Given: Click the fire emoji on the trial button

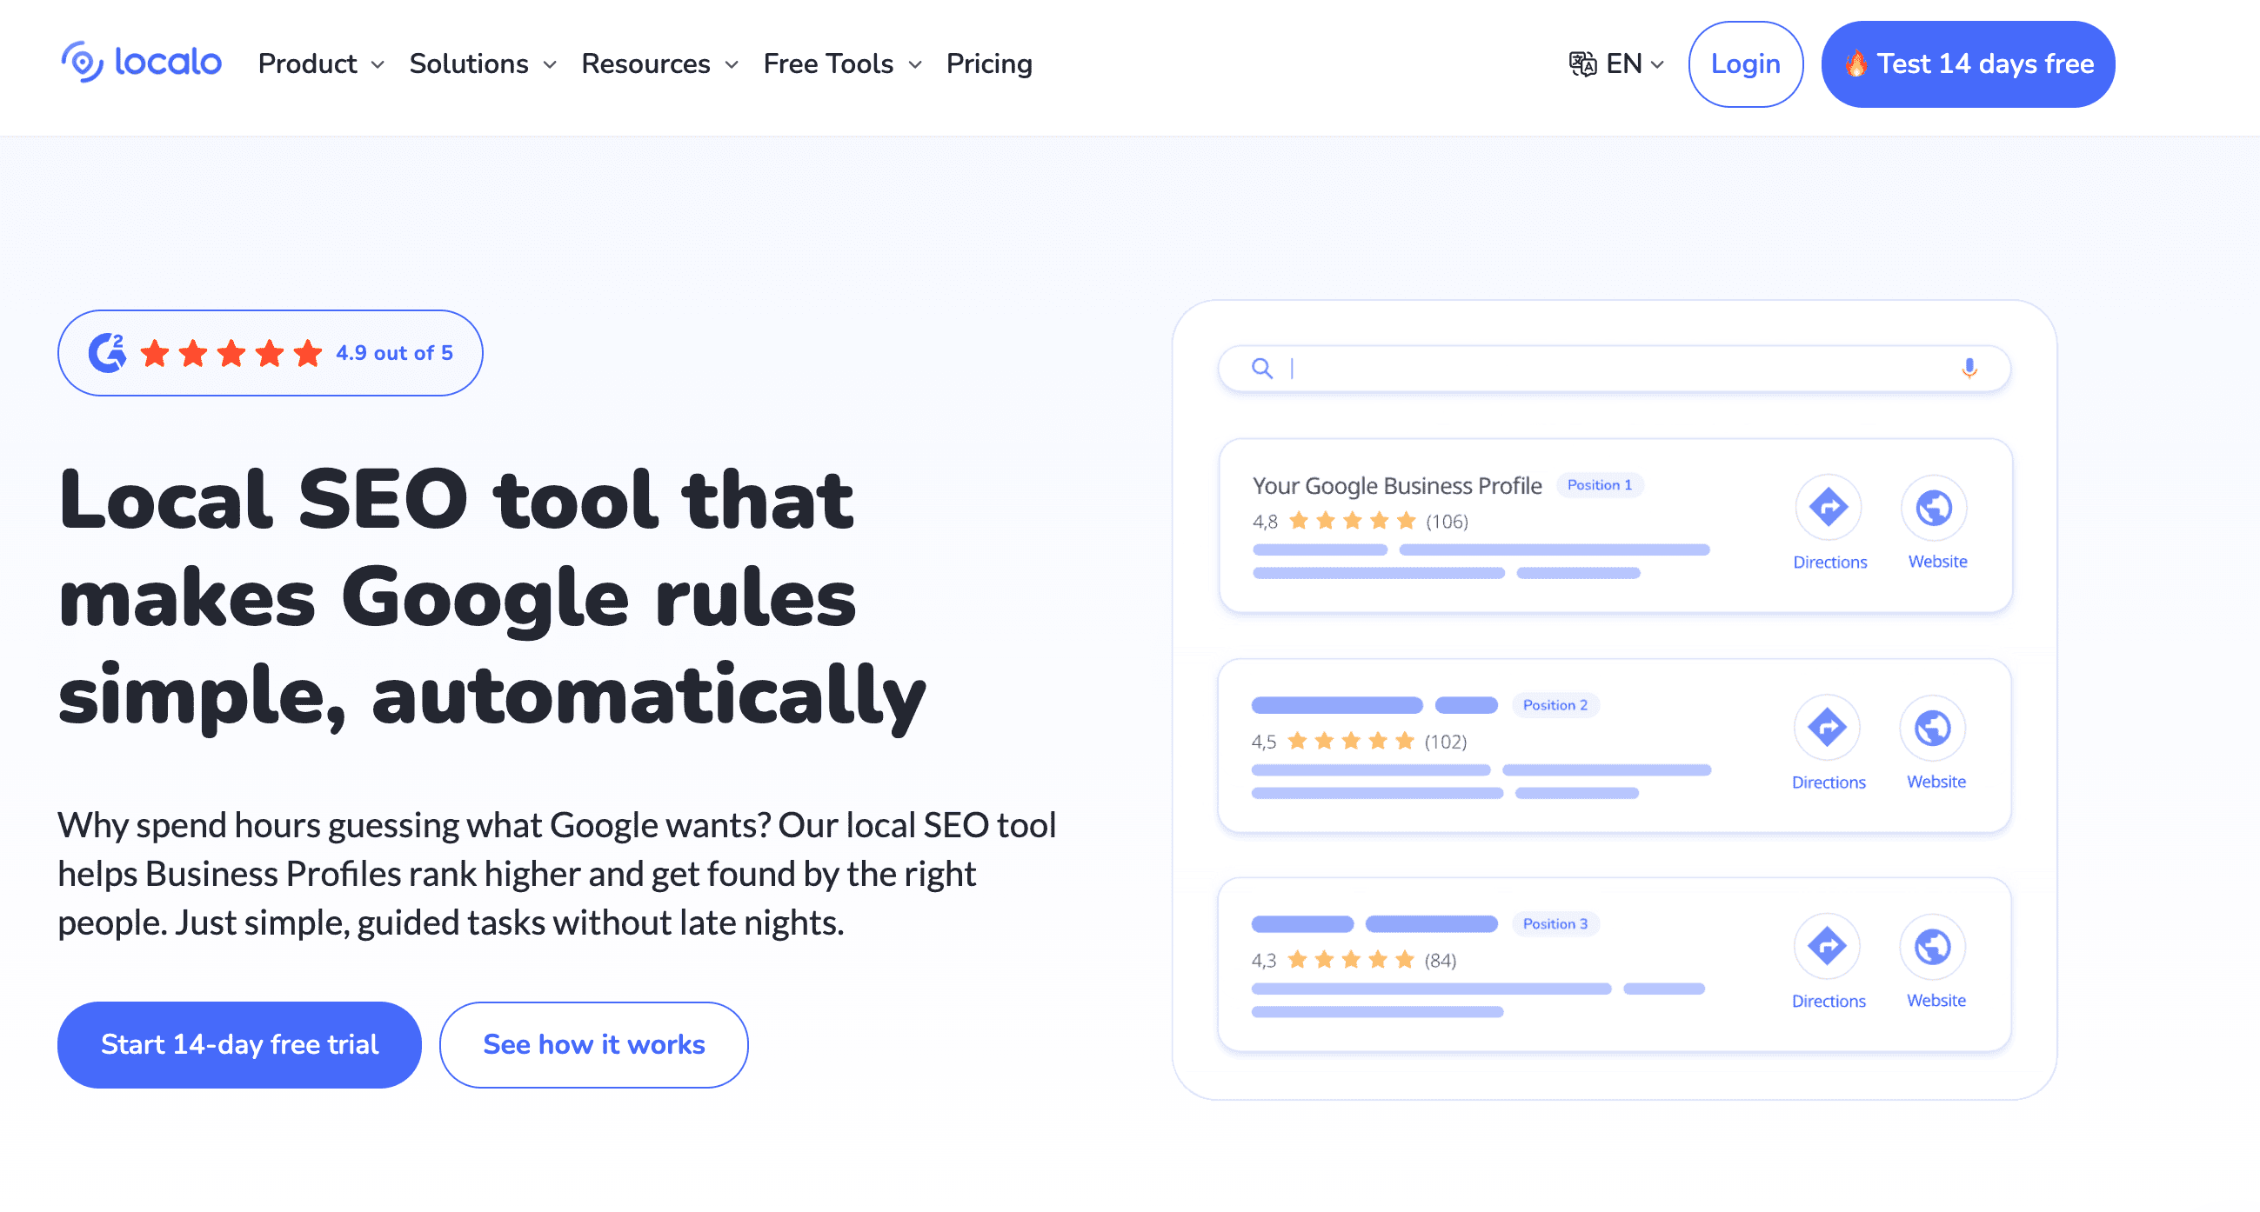Looking at the screenshot, I should click(1857, 63).
